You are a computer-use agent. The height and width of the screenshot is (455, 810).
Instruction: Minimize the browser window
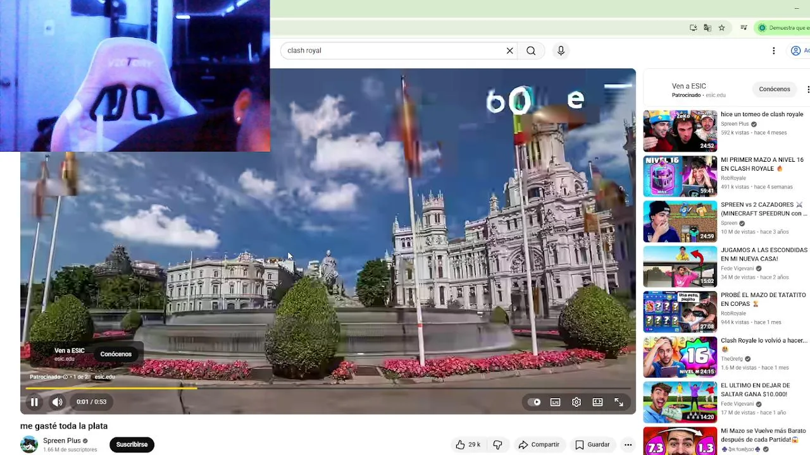coord(796,8)
